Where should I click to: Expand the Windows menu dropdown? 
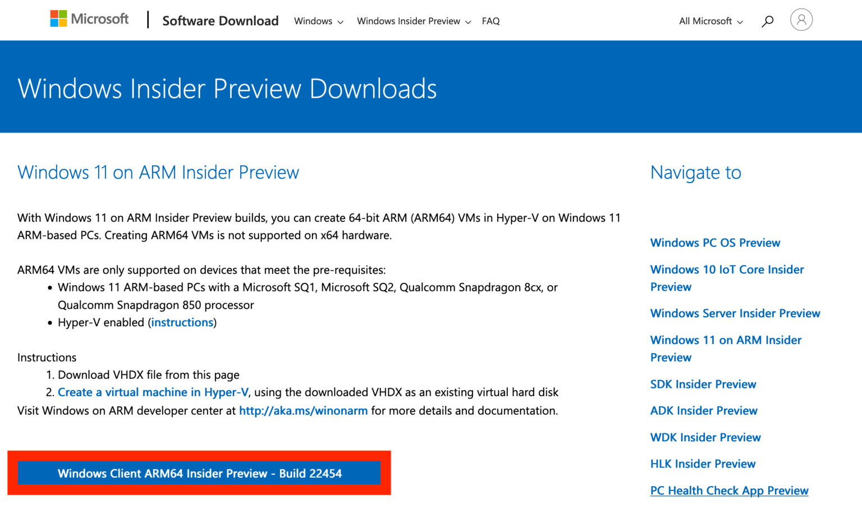pos(318,21)
